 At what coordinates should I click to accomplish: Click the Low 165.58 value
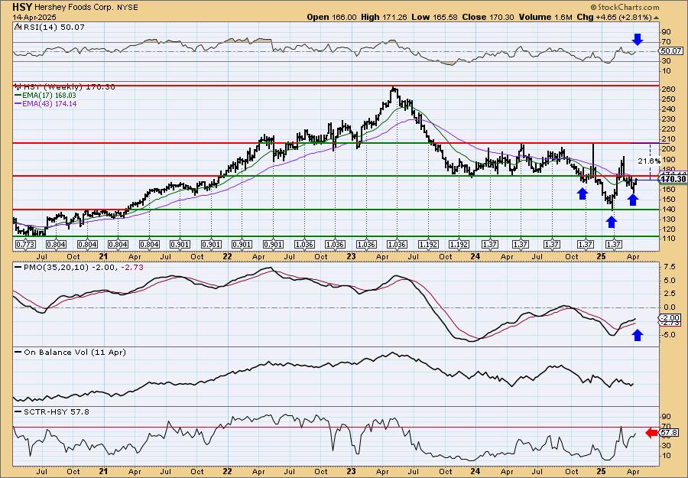click(434, 17)
